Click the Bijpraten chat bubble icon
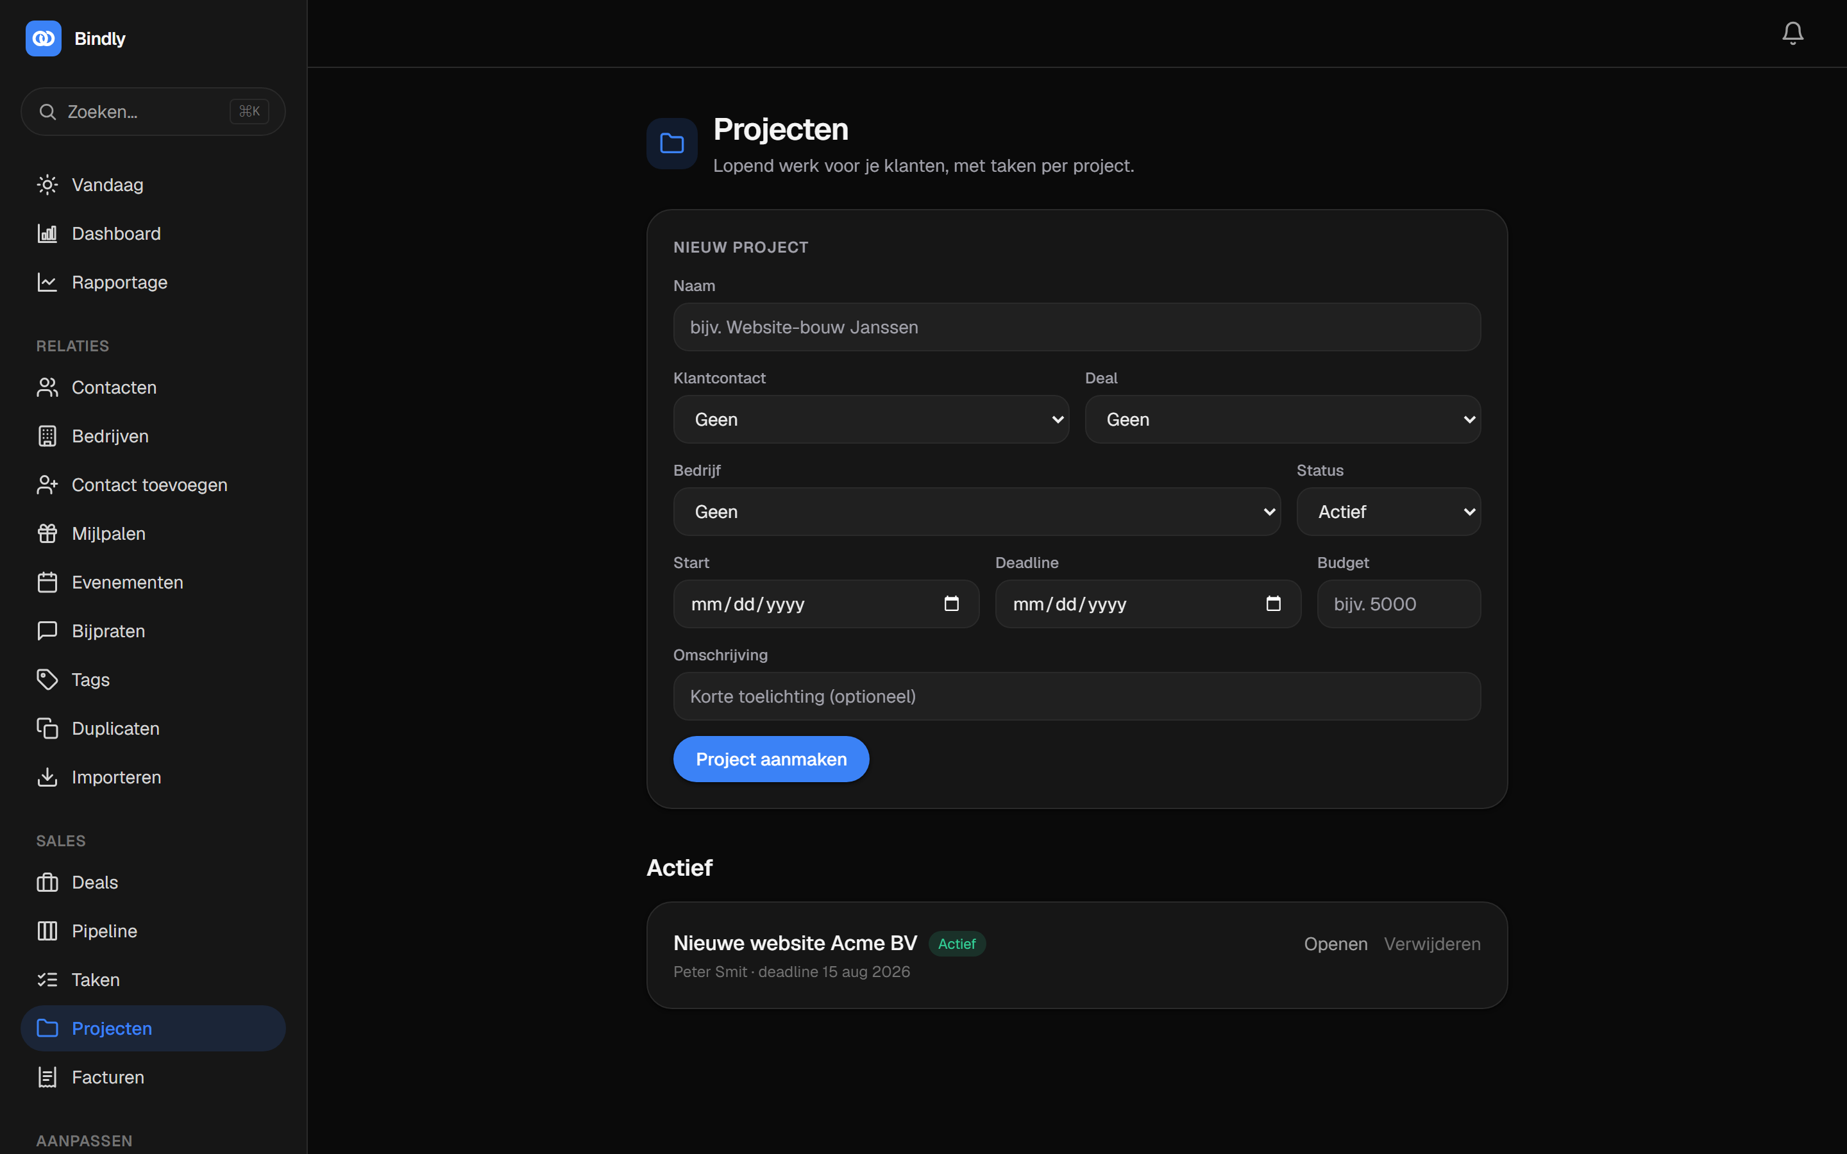 [x=47, y=631]
